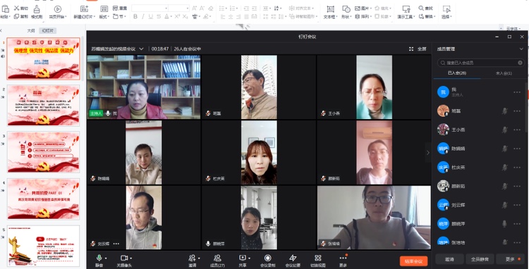529x269 pixels.
Task: Mute all members (全员静音)
Action: click(480, 259)
